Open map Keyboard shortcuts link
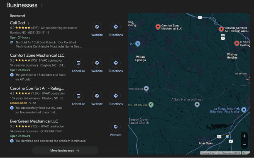The width and height of the screenshot is (254, 158). click(x=211, y=153)
